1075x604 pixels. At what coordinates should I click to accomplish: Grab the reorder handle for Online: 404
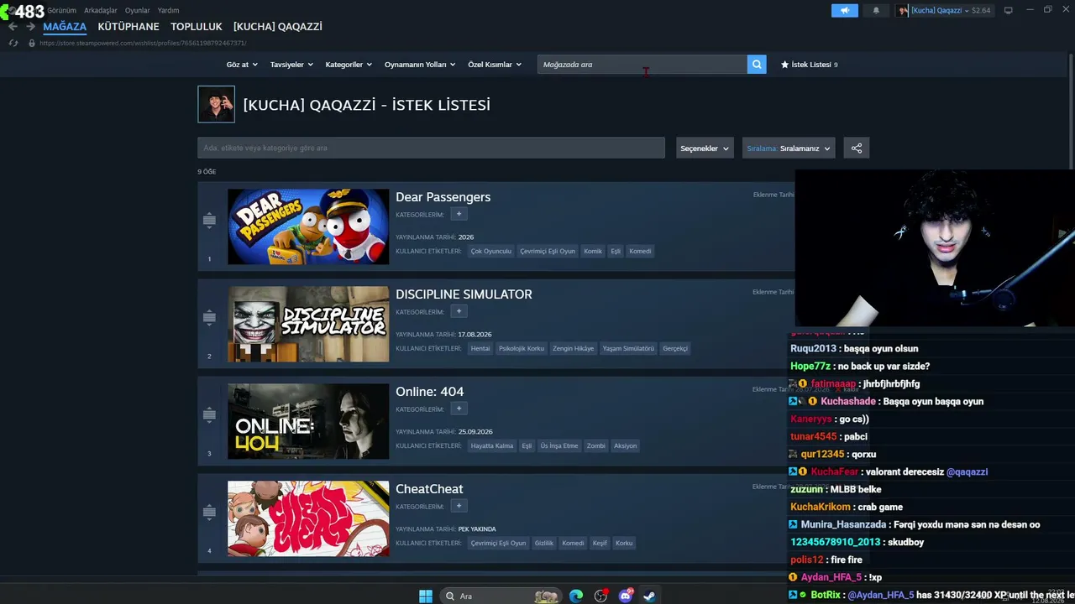point(209,414)
